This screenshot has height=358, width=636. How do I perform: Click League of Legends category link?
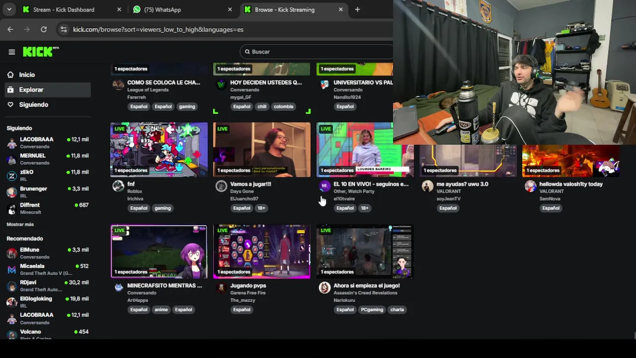[148, 90]
